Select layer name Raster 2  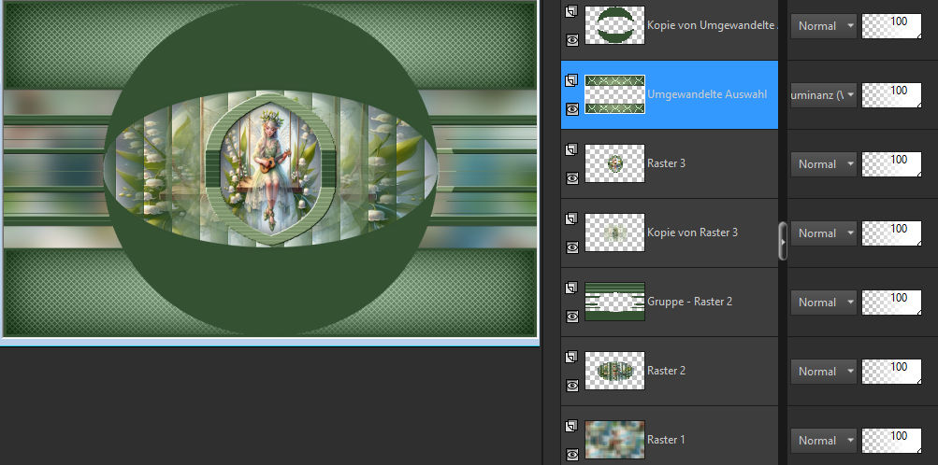pos(666,371)
